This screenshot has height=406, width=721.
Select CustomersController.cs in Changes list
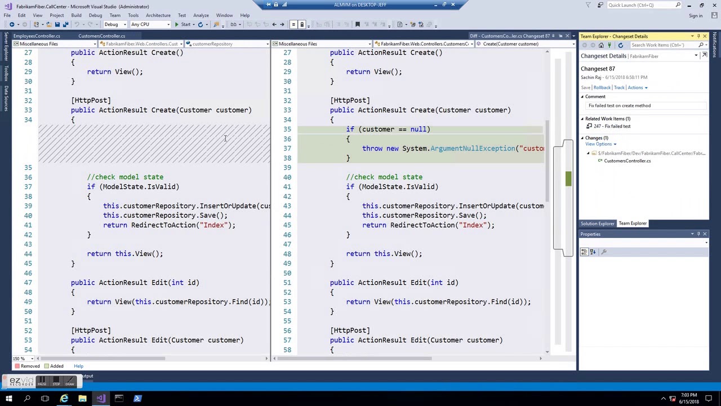(627, 161)
